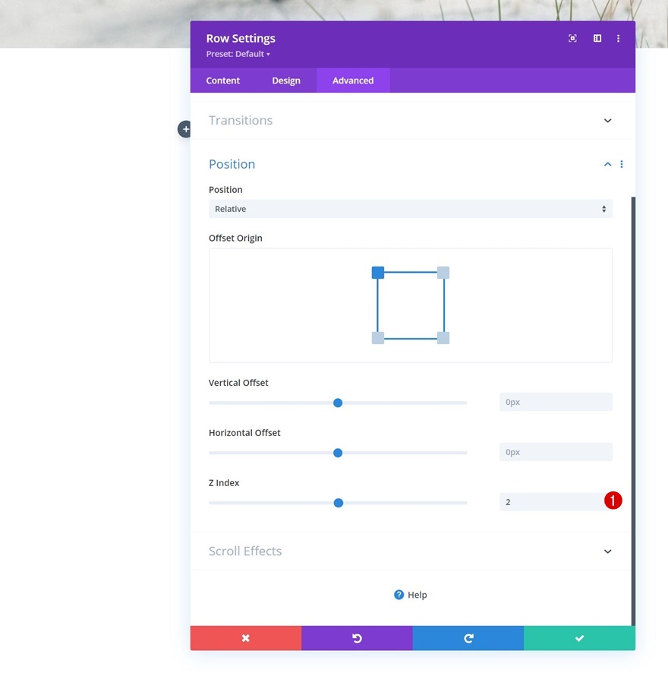Expand the Transitions section

click(410, 120)
